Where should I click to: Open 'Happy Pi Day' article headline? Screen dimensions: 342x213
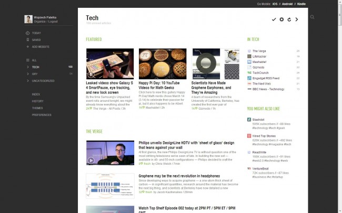[x=159, y=85]
